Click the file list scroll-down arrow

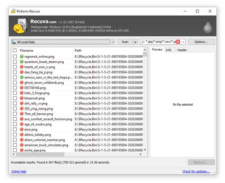[x=145, y=150]
